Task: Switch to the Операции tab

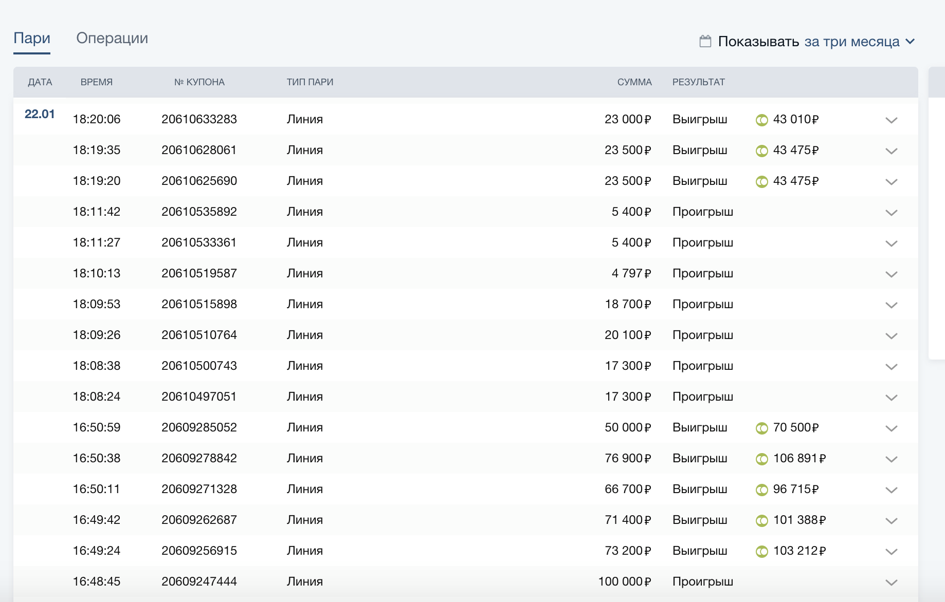Action: click(x=112, y=39)
